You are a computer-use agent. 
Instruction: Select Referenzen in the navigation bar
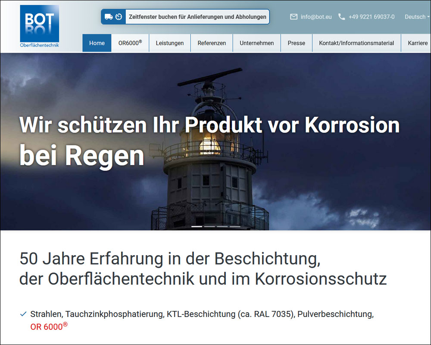(x=212, y=43)
